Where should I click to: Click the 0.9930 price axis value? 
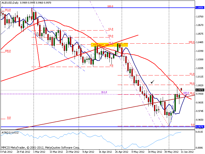tap(200, 94)
